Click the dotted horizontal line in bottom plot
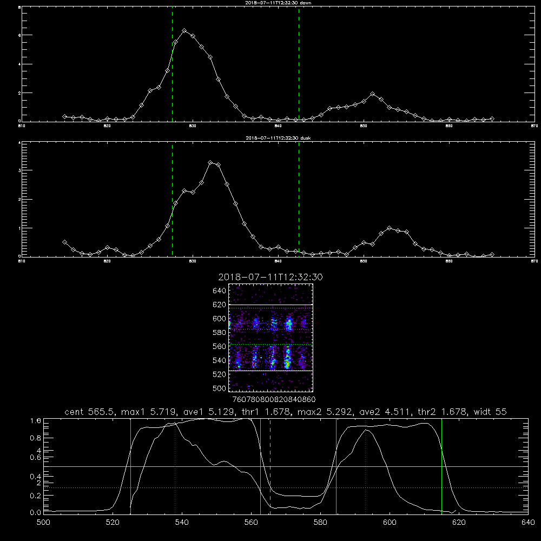The width and height of the screenshot is (541, 541). tap(286, 488)
